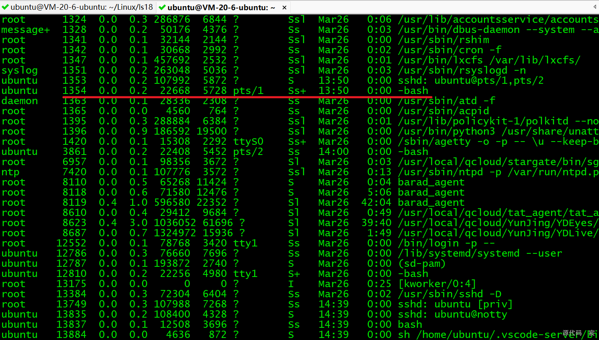Screen dimensions: 599x340
Task: Click the /usr/bin/python3 /usr/share/unatt command
Action: click(x=498, y=131)
